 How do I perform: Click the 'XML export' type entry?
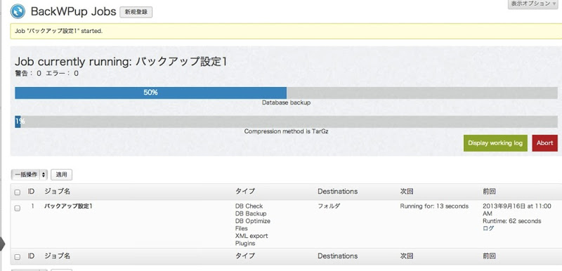coord(251,236)
